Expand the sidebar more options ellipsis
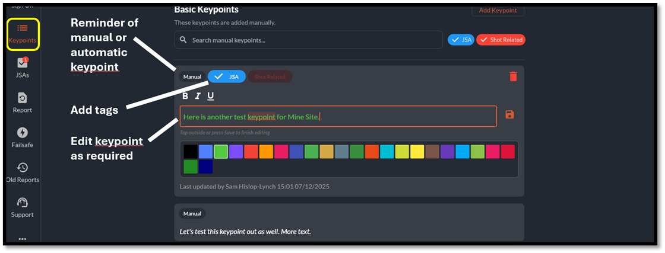 click(23, 238)
